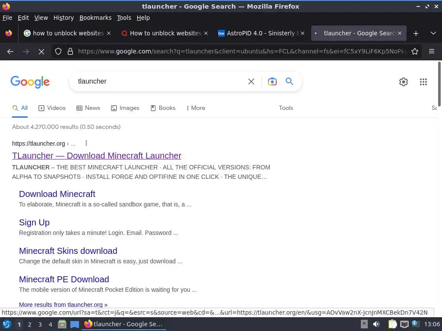This screenshot has height=331, width=442.
Task: Click the forward navigation arrow
Action: [26, 52]
